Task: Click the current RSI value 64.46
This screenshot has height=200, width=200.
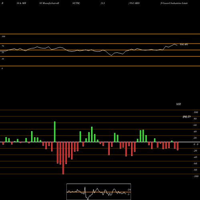Action: pos(184,44)
